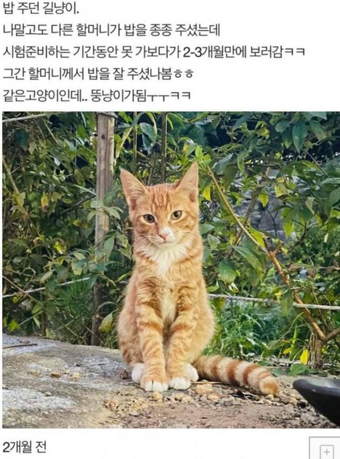Image resolution: width=340 pixels, height=459 pixels.
Task: Click the word 뚱냥이가됨 in the post
Action: click(x=118, y=95)
